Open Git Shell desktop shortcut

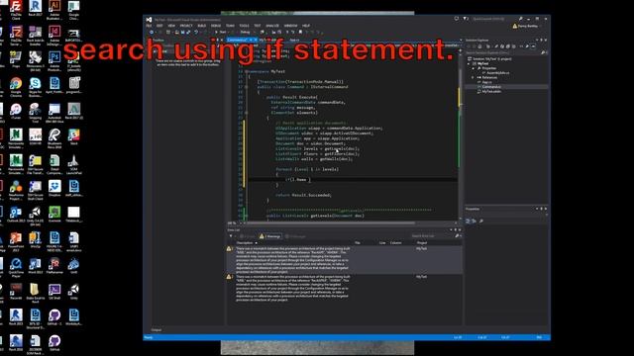click(x=54, y=293)
